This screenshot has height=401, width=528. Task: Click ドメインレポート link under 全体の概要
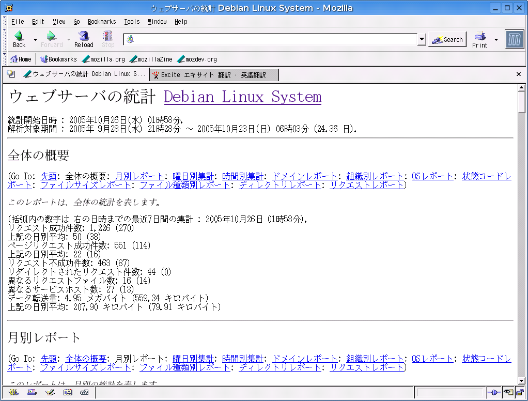point(305,176)
